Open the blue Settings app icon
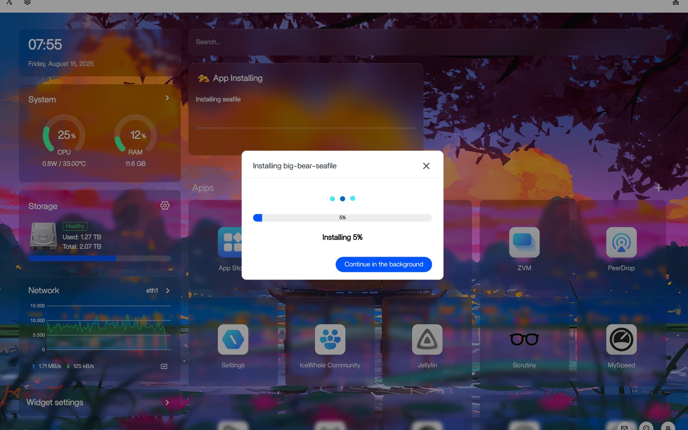The width and height of the screenshot is (688, 430). pyautogui.click(x=233, y=339)
